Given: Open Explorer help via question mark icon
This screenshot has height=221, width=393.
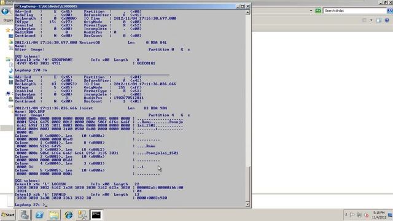Looking at the screenshot, I should 387,20.
